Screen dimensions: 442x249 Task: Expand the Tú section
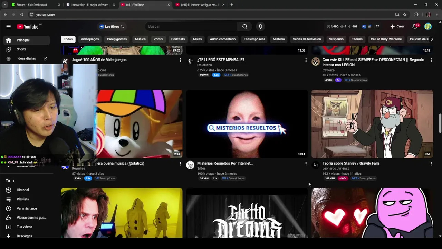(x=10, y=181)
